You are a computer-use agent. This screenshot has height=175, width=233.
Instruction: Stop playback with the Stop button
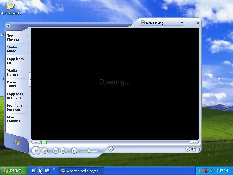(45, 151)
